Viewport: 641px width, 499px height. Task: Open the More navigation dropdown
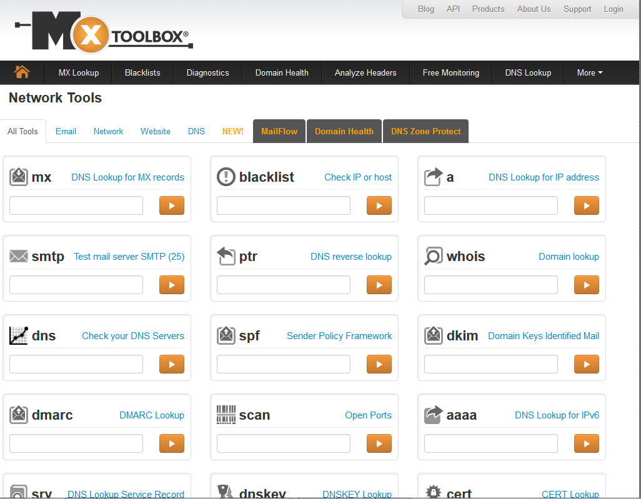click(x=588, y=72)
